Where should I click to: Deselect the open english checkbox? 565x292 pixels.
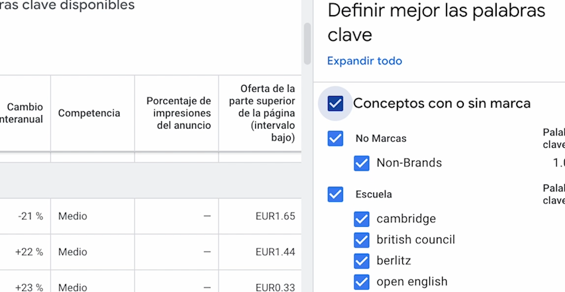point(361,282)
